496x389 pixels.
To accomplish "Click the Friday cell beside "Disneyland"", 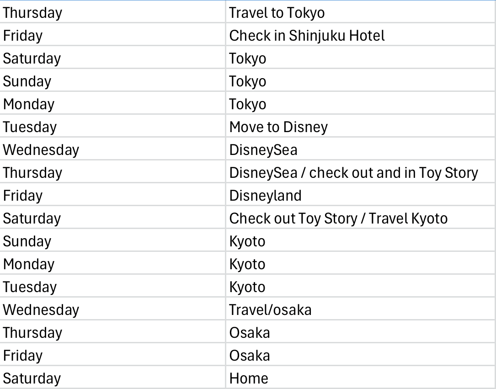I will [23, 195].
